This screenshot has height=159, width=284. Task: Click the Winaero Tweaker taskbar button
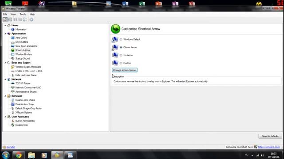tap(57, 155)
